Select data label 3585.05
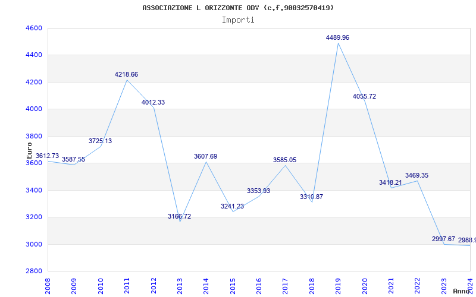The height and width of the screenshot is (297, 476). coord(285,160)
